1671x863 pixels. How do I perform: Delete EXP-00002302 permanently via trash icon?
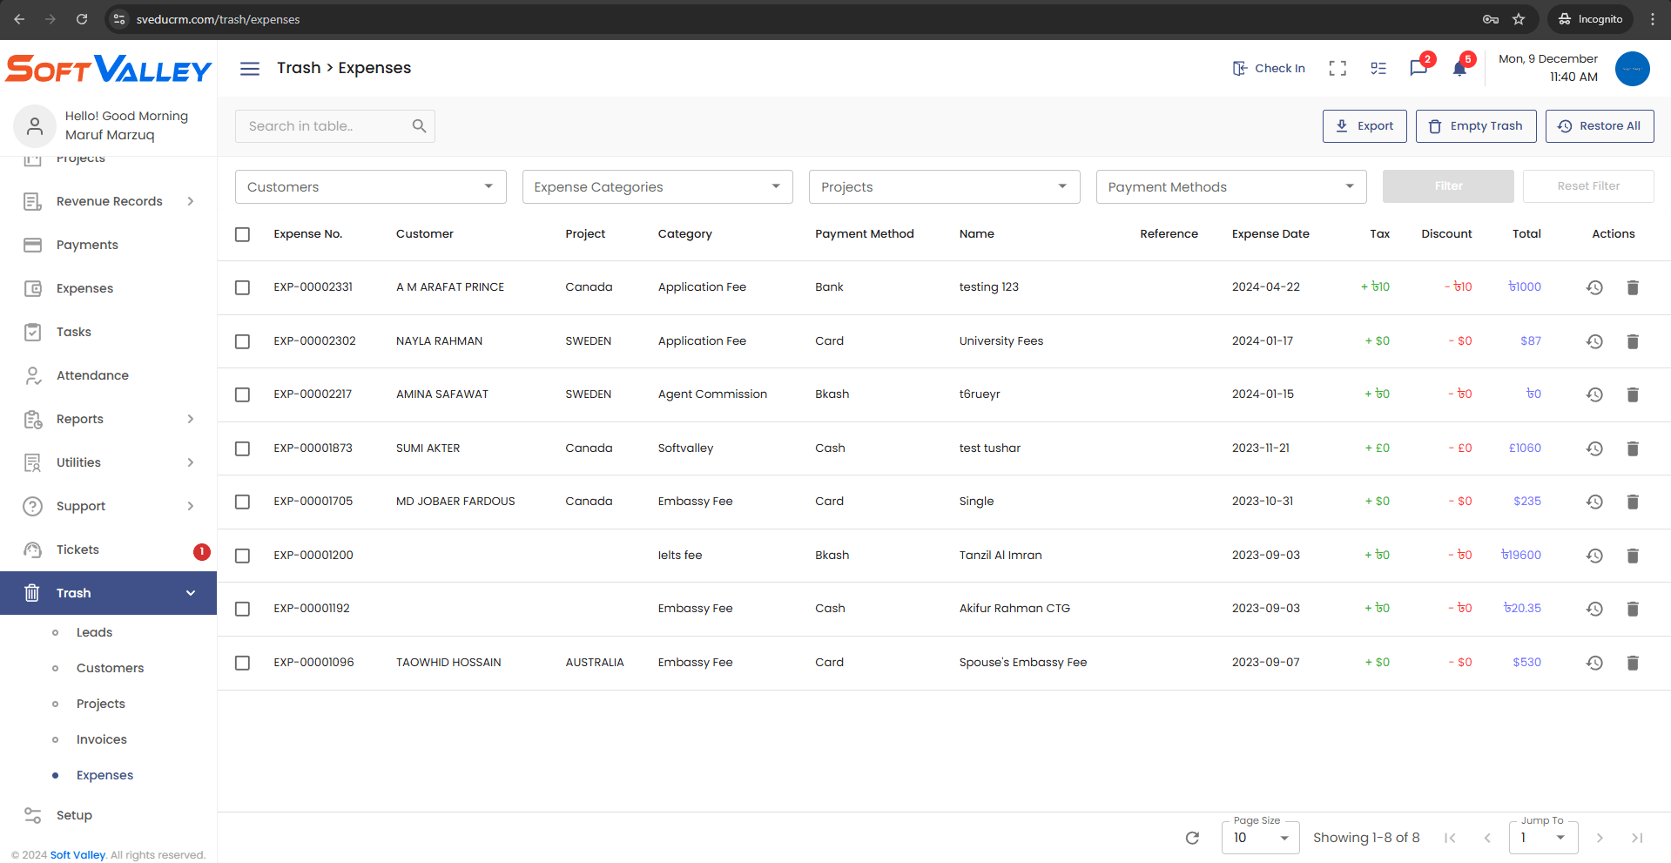click(1633, 341)
